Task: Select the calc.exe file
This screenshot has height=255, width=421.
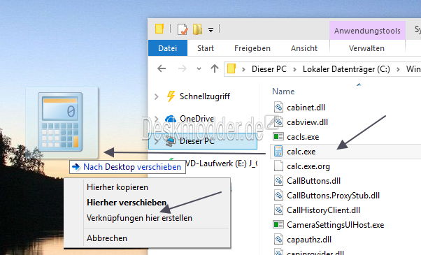Action: click(x=301, y=152)
